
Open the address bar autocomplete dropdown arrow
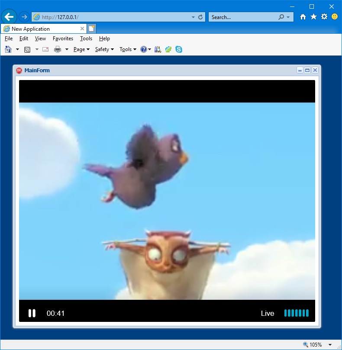pyautogui.click(x=193, y=17)
